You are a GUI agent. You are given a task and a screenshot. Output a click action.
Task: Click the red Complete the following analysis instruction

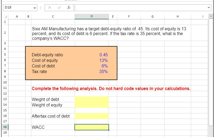(x=111, y=89)
